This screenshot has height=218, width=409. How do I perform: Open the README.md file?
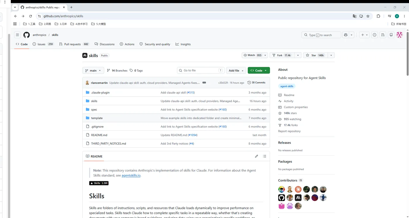click(x=99, y=135)
